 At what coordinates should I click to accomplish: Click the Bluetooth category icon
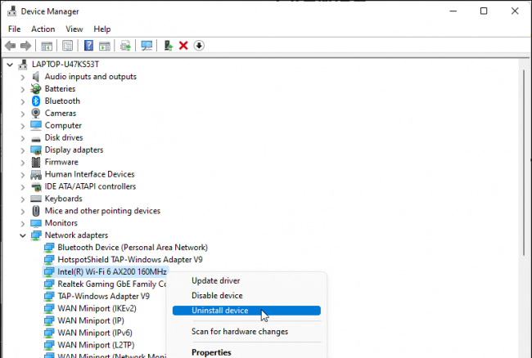point(36,101)
